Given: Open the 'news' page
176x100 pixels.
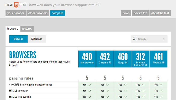Looking at the screenshot, I should 126,13.
